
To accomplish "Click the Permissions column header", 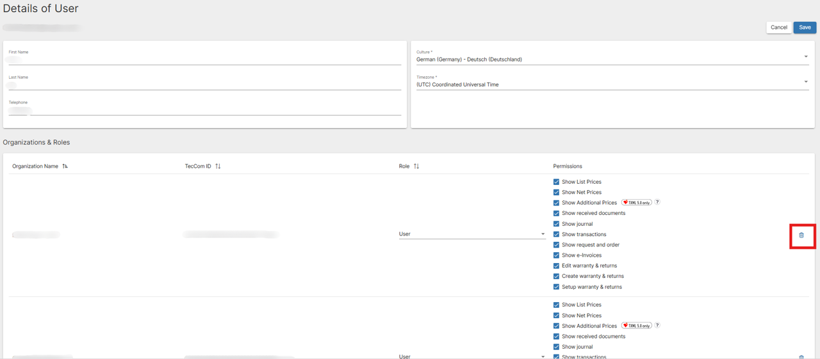I will (568, 166).
